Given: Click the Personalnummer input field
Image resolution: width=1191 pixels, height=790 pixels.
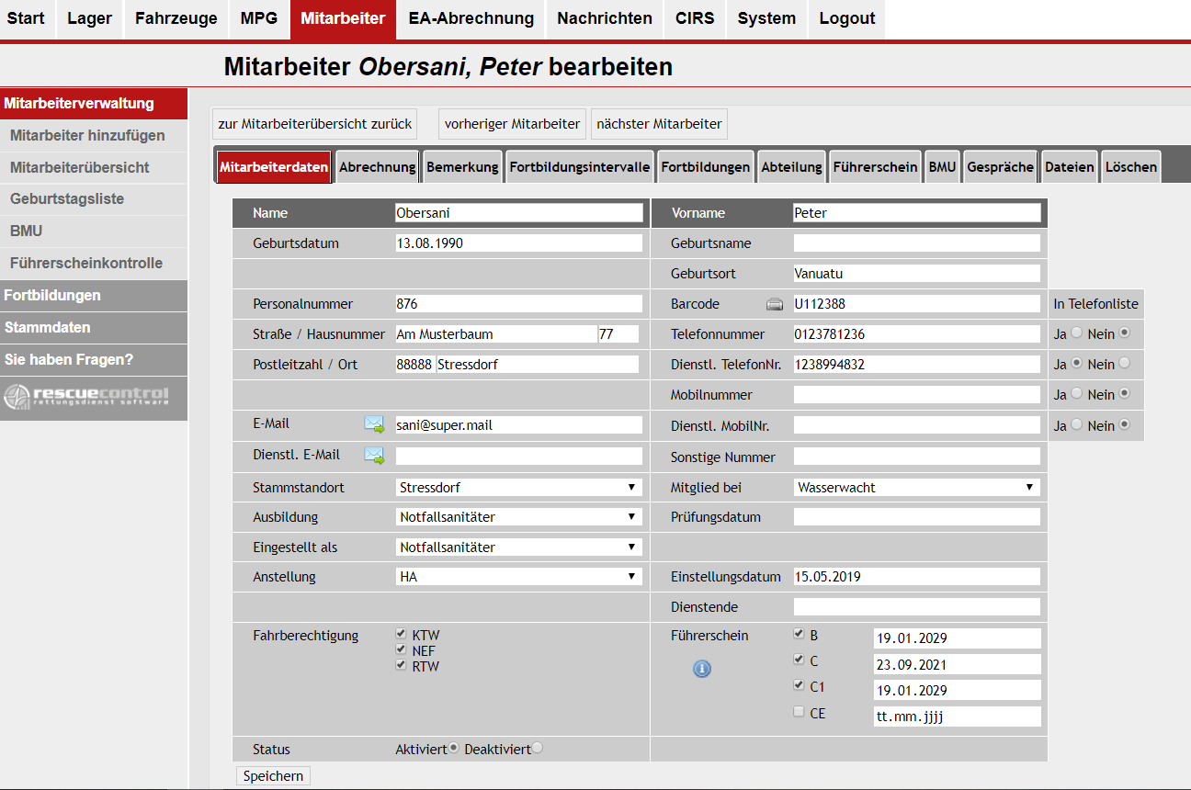Looking at the screenshot, I should [519, 303].
